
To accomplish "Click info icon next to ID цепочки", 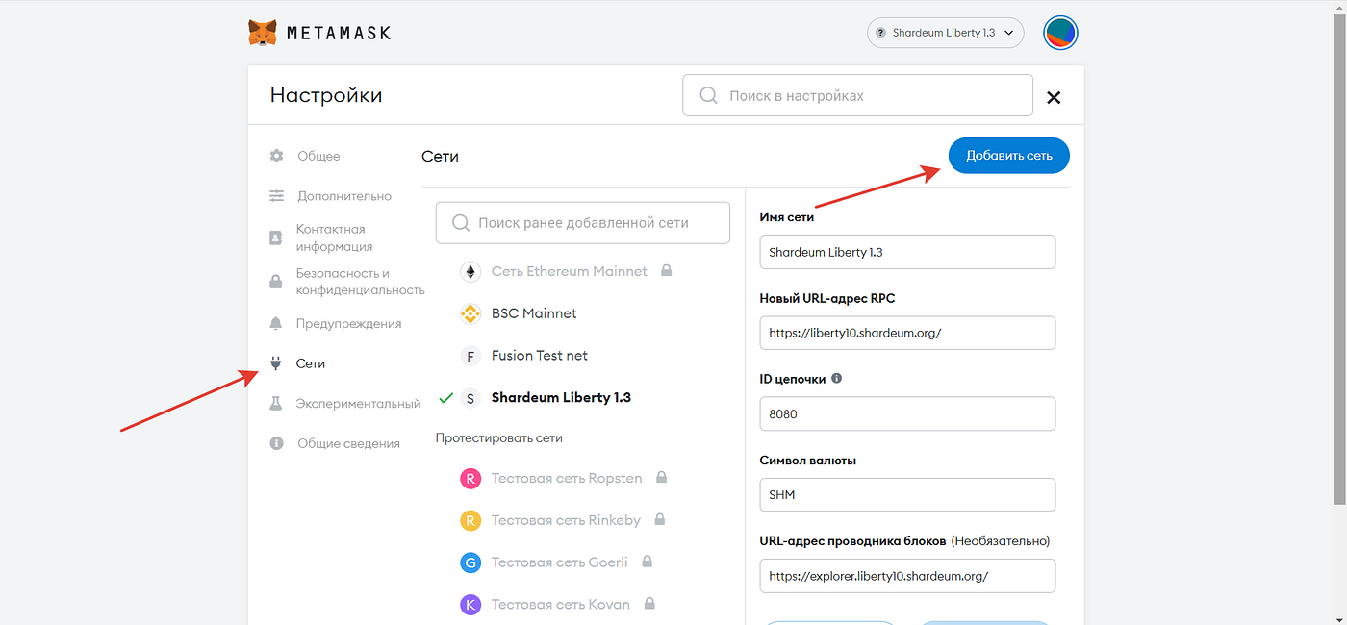I will [836, 378].
